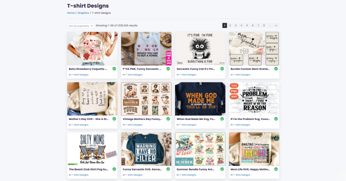Select Summer Bundle Funny Animal design image
346x181 pixels.
coord(200,149)
